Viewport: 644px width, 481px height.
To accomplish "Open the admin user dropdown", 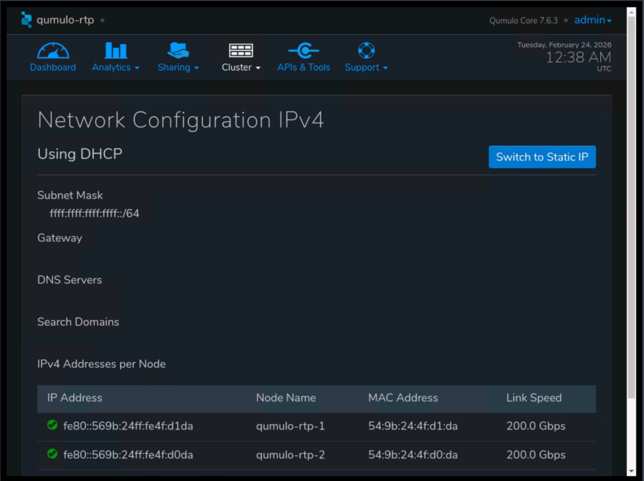I will 593,20.
